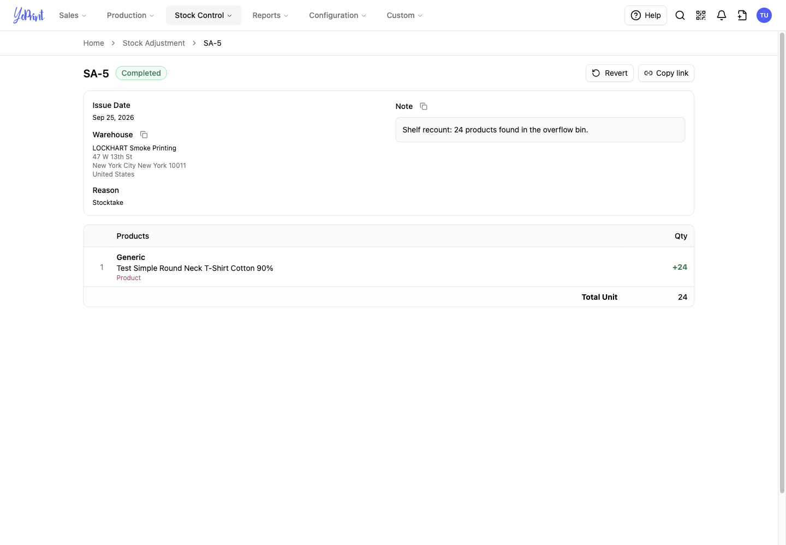This screenshot has width=786, height=545.
Task: Click the +24 quantity value
Action: (x=680, y=267)
